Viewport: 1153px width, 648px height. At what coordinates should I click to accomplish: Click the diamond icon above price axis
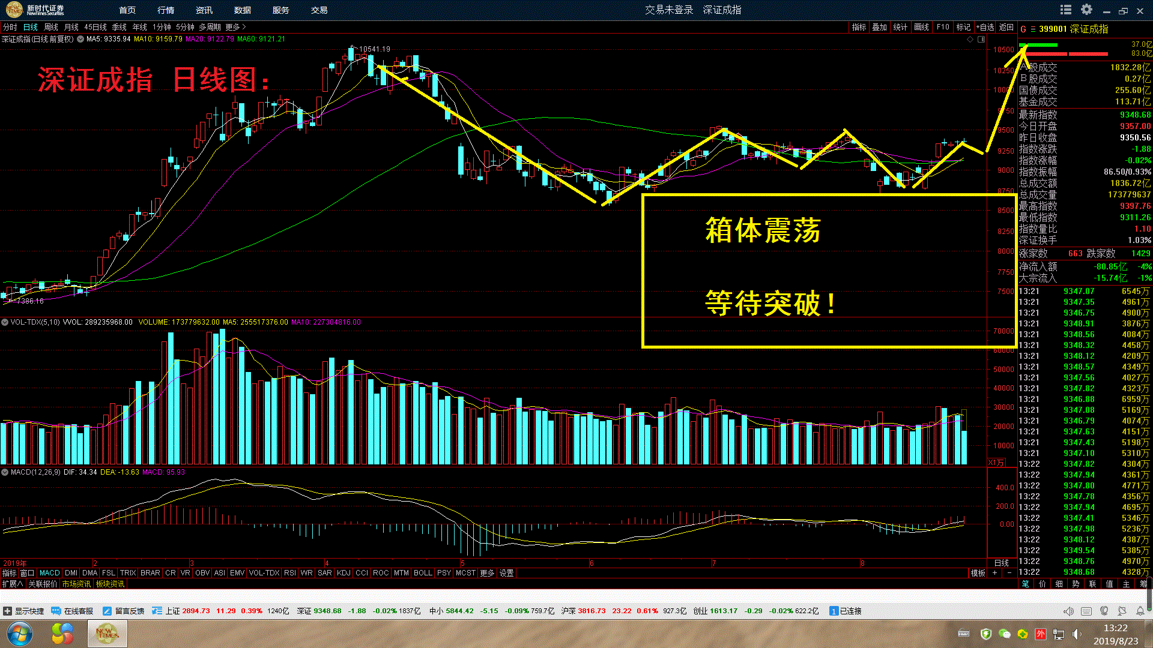click(x=970, y=39)
